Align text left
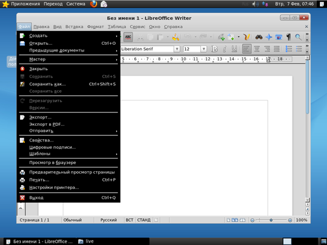Screen dimensions: 327x245 coord(246,49)
